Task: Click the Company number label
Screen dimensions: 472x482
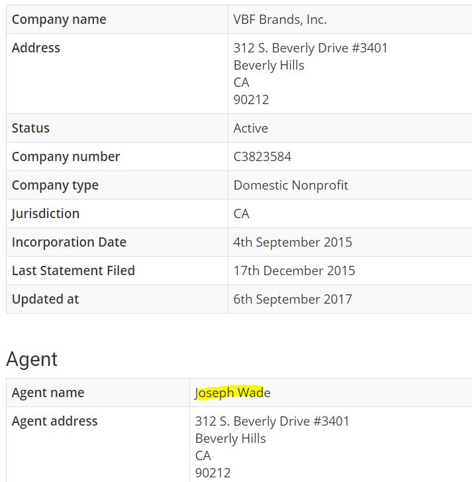Action: [66, 156]
